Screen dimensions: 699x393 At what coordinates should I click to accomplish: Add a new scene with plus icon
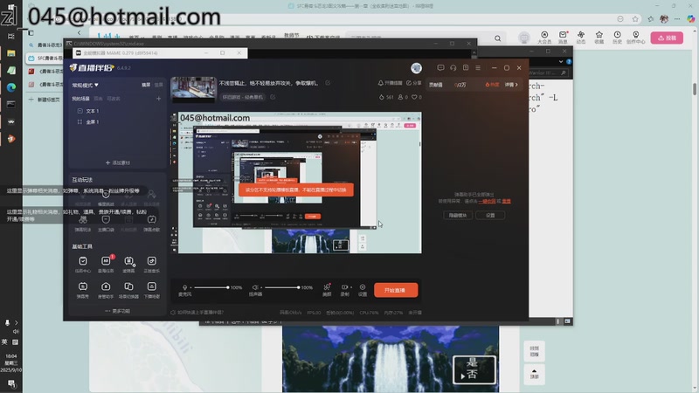[158, 99]
